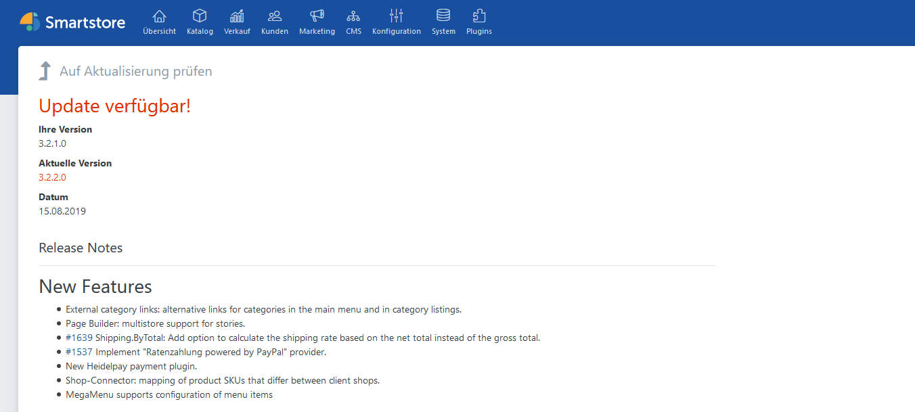Open the Katalog box icon
The height and width of the screenshot is (412, 915).
pyautogui.click(x=200, y=16)
